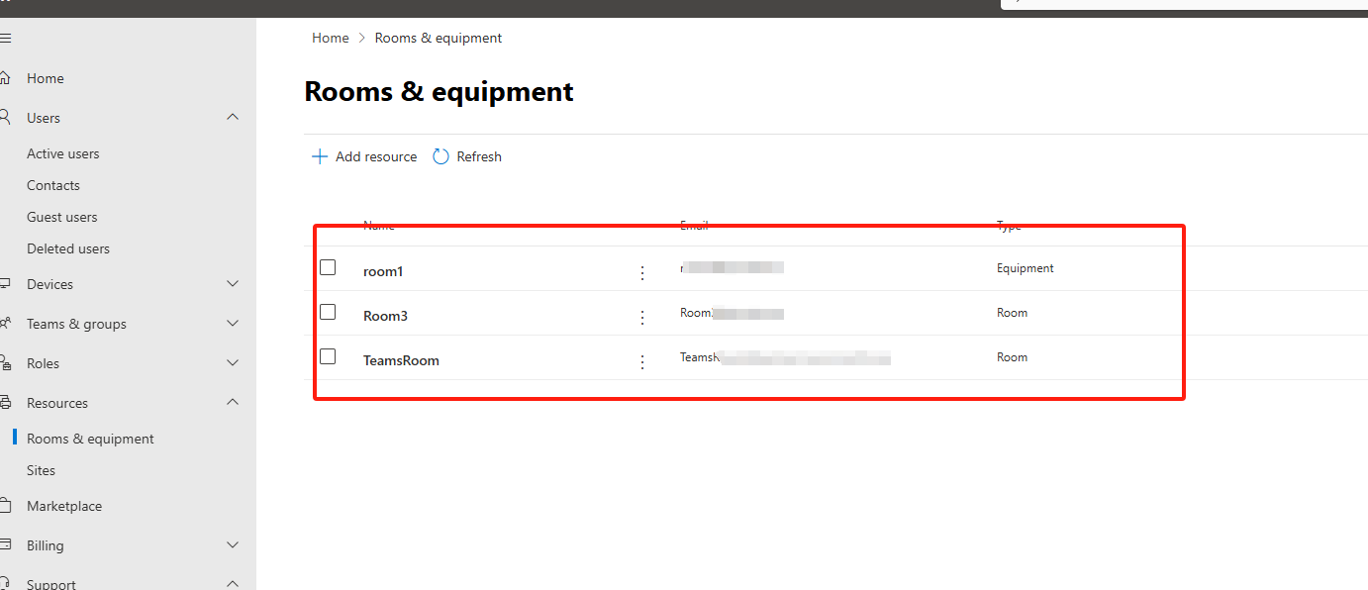Open the room1 resource name

[x=383, y=271]
